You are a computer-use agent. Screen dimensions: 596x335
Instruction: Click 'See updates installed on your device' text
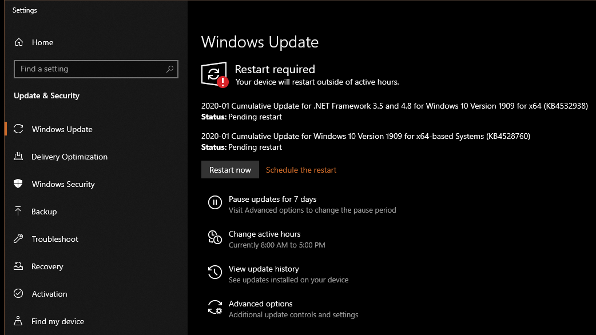[x=288, y=280]
